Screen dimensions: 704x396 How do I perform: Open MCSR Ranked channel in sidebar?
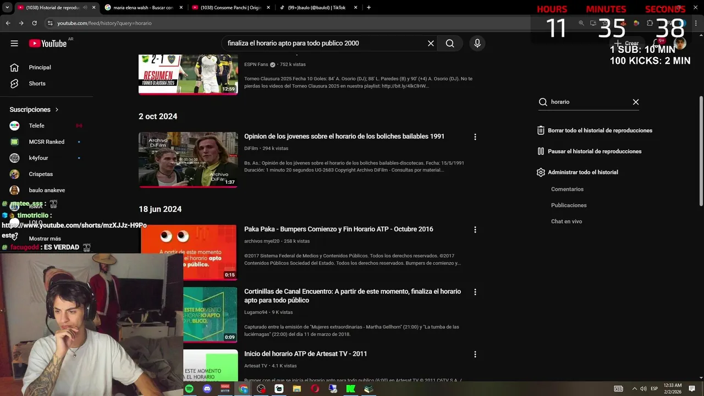48,142
